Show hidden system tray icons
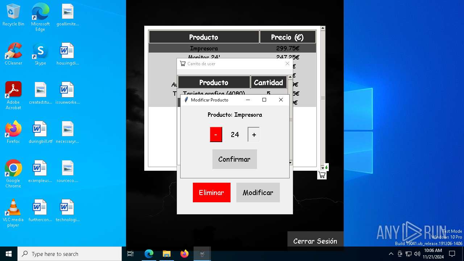Image resolution: width=464 pixels, height=261 pixels. [391, 254]
